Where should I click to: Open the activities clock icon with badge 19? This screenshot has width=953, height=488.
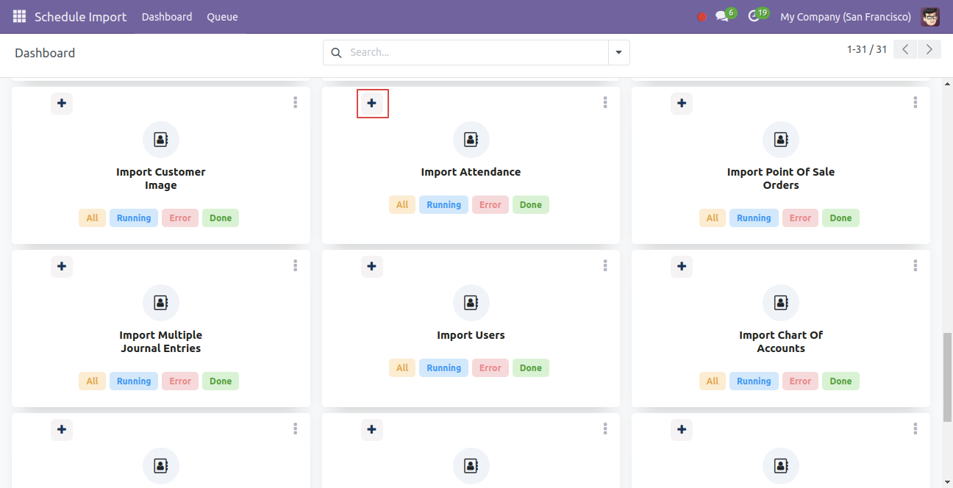coord(757,15)
